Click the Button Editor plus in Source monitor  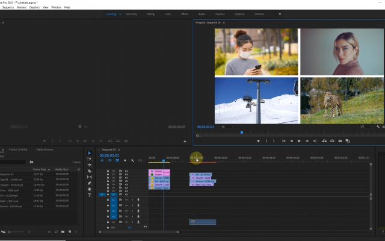tap(185, 141)
